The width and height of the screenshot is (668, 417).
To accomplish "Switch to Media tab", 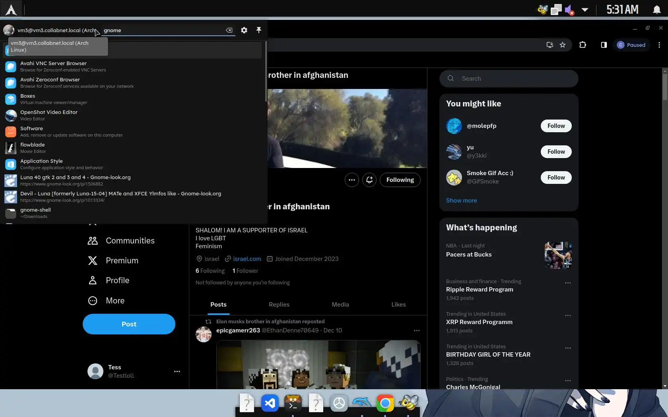I will pos(340,305).
